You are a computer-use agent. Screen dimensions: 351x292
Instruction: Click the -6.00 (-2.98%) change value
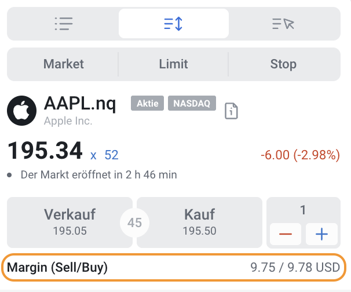click(x=300, y=155)
